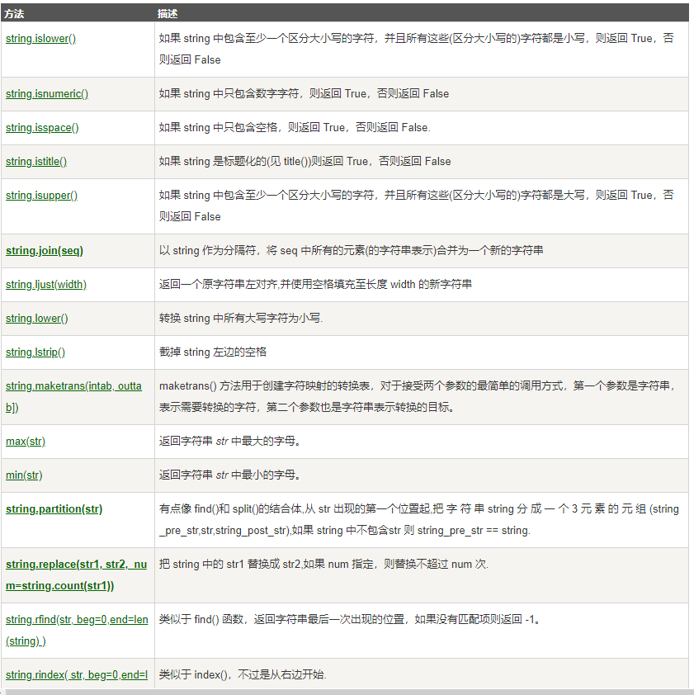Open the max(str) link
The height and width of the screenshot is (695, 694).
[26, 442]
